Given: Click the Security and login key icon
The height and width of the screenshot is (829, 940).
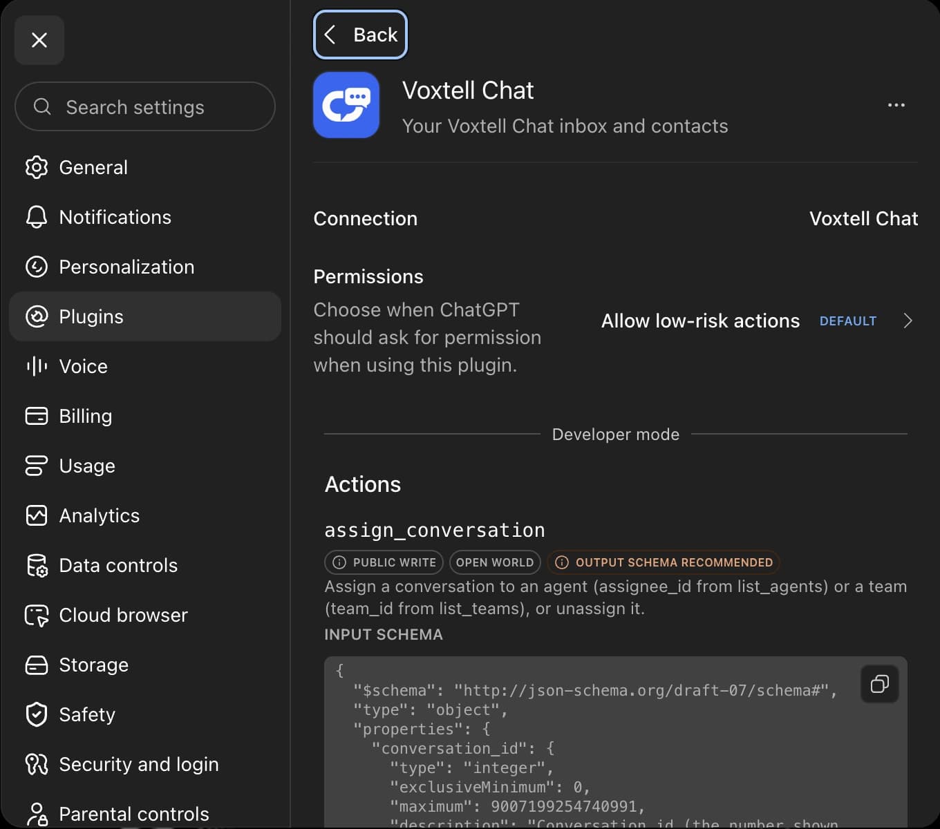Looking at the screenshot, I should click(37, 764).
